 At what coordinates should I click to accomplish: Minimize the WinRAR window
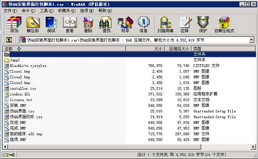tap(242, 4)
